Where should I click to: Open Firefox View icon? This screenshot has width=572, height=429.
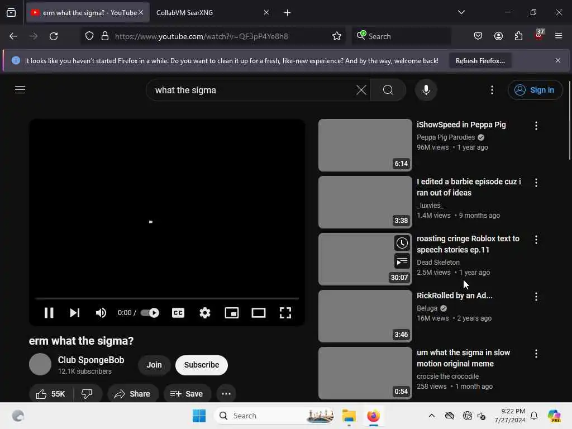(11, 12)
